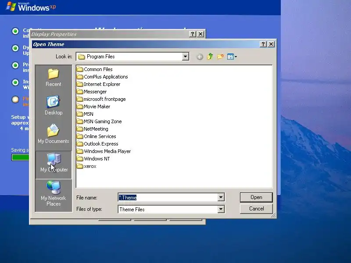Click the Open button
The image size is (351, 263).
[256, 197]
